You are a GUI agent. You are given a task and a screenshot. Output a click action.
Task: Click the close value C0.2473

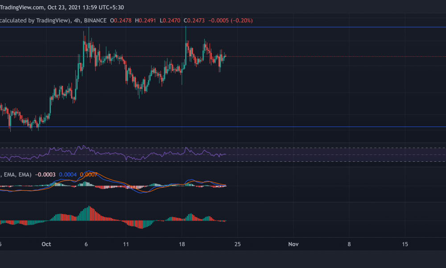click(x=194, y=21)
